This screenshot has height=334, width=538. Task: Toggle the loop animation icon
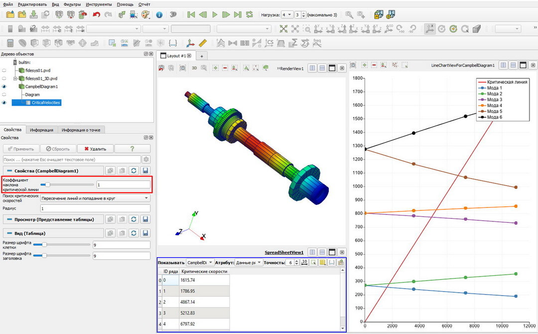[250, 14]
